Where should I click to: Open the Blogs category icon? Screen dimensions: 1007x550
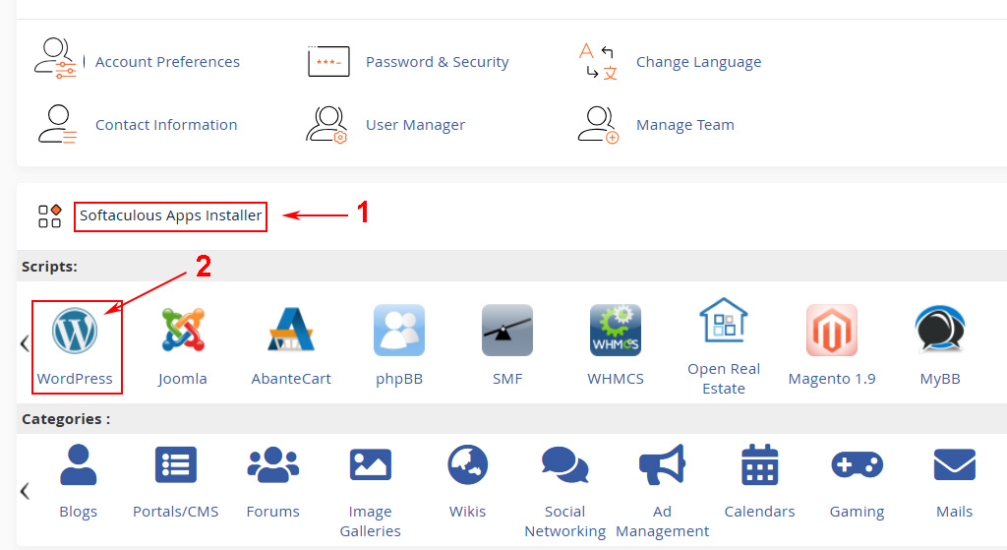79,464
